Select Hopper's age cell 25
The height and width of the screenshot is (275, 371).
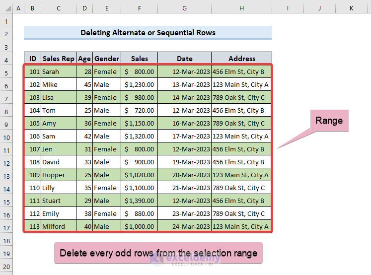(84, 175)
